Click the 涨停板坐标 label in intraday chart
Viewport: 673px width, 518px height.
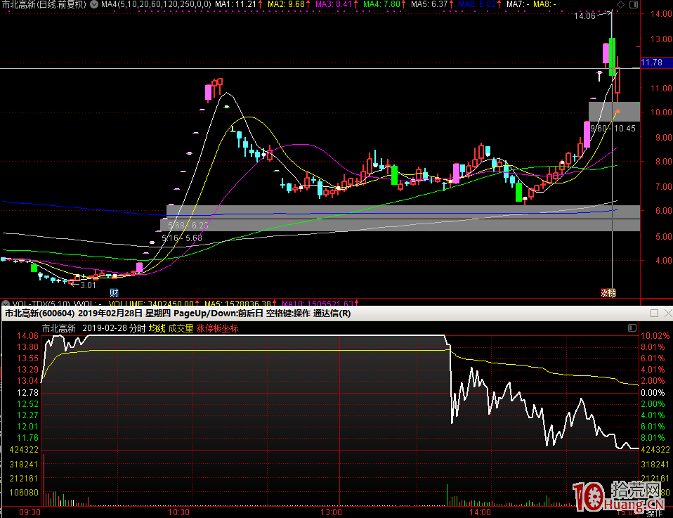(x=217, y=329)
